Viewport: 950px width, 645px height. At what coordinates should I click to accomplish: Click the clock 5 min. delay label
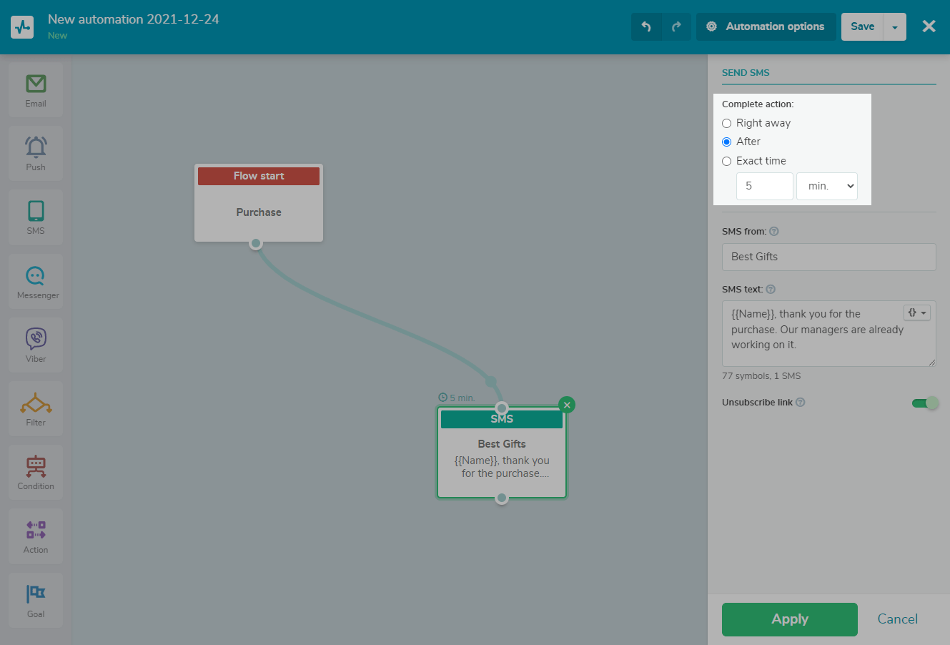(x=457, y=398)
